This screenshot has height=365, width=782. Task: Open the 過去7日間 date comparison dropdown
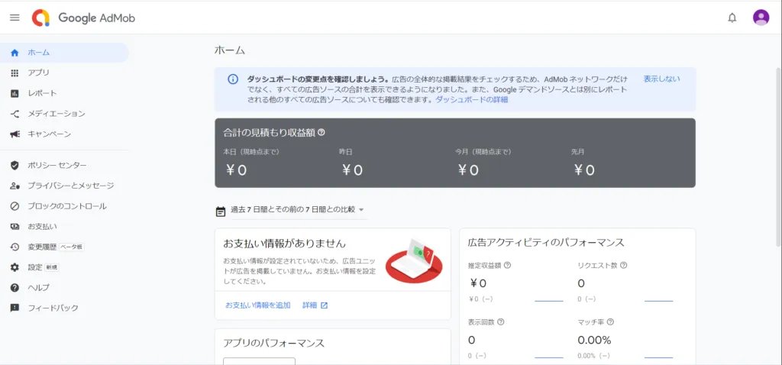click(297, 210)
